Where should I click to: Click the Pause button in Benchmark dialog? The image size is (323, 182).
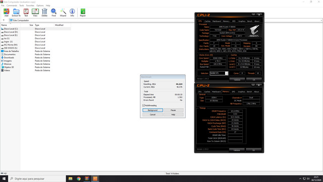[173, 110]
